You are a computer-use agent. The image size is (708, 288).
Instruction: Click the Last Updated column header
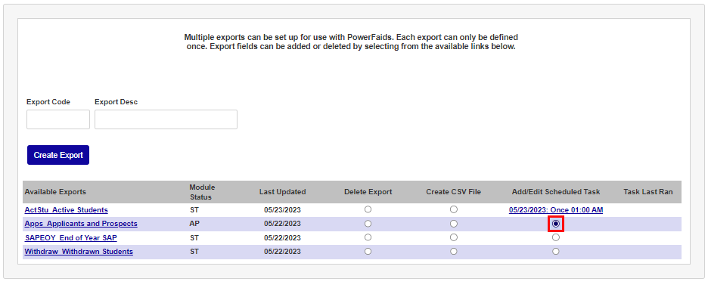(x=283, y=192)
